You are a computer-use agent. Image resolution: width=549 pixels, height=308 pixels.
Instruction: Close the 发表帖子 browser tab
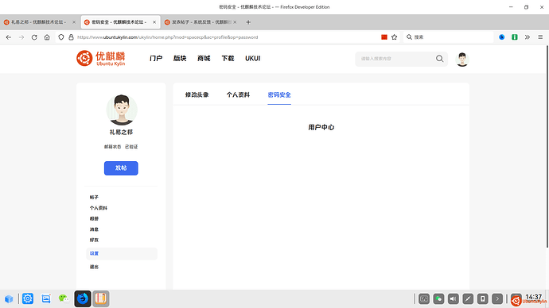click(x=235, y=22)
